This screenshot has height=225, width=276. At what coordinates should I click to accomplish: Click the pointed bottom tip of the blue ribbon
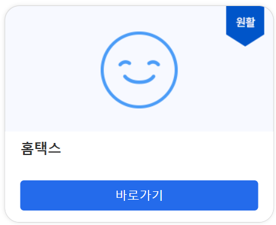point(245,43)
